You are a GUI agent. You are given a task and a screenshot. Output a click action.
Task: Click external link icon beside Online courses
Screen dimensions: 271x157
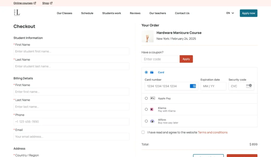click(35, 3)
